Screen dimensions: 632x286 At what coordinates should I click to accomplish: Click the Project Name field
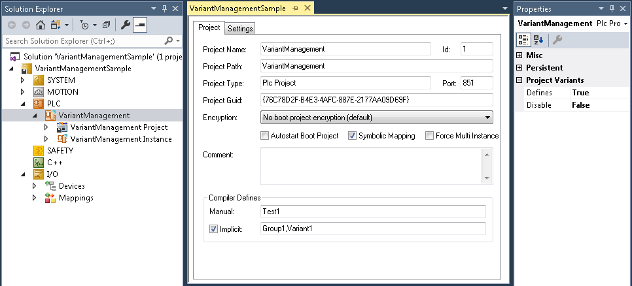[x=345, y=49]
